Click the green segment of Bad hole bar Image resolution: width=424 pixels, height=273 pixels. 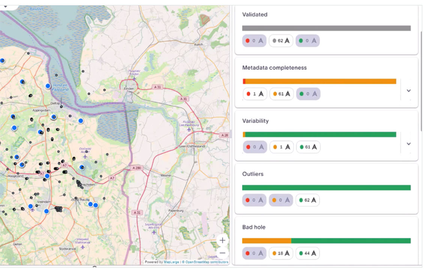pos(350,241)
